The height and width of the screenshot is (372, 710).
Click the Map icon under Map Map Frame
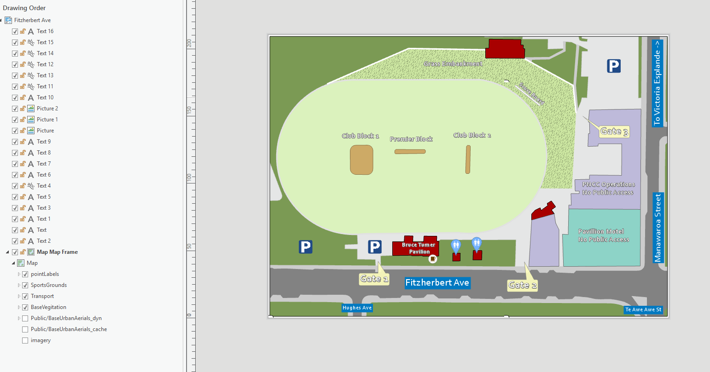(21, 263)
